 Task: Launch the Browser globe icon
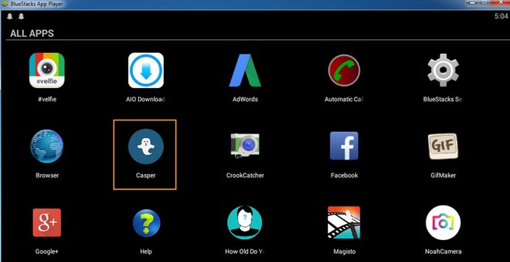pos(47,146)
